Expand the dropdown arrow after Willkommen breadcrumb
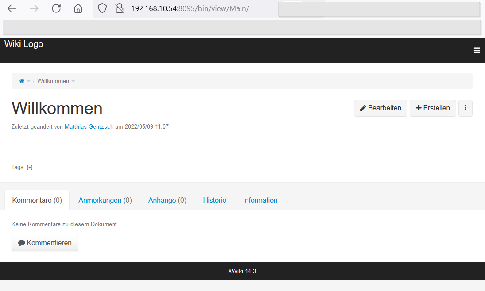This screenshot has height=291, width=485. click(x=74, y=81)
